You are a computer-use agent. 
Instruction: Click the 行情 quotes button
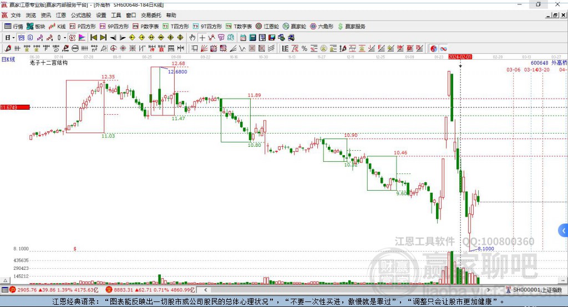14,27
